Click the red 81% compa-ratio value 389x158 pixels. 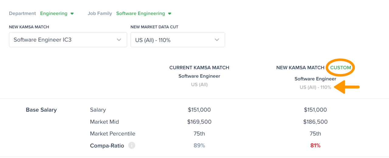click(x=315, y=146)
